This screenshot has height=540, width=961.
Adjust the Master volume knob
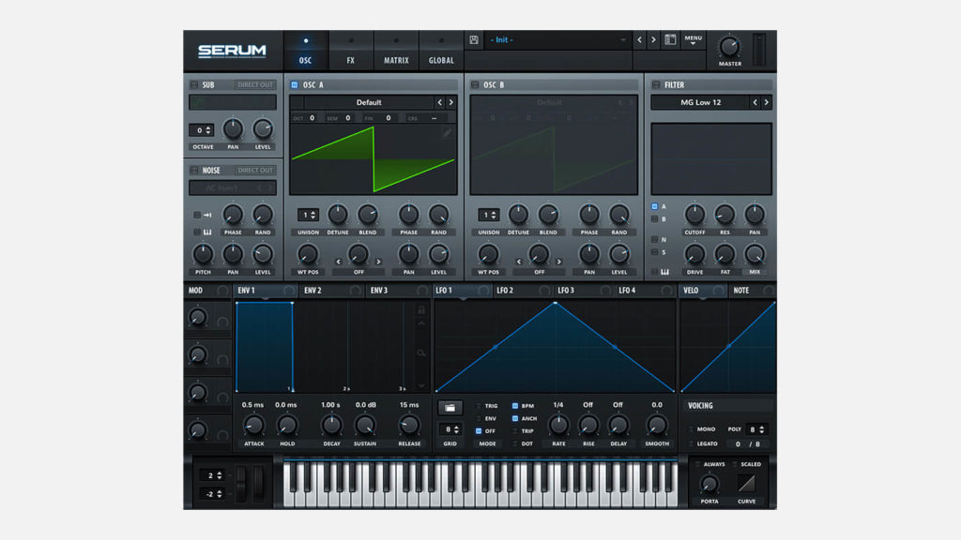click(729, 47)
